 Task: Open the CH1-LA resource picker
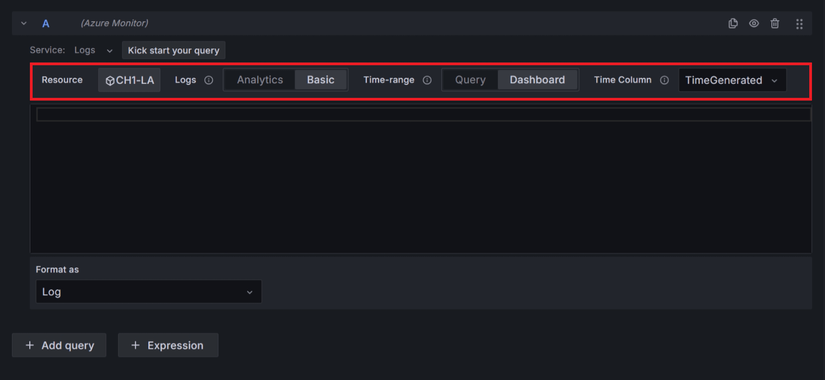(129, 80)
